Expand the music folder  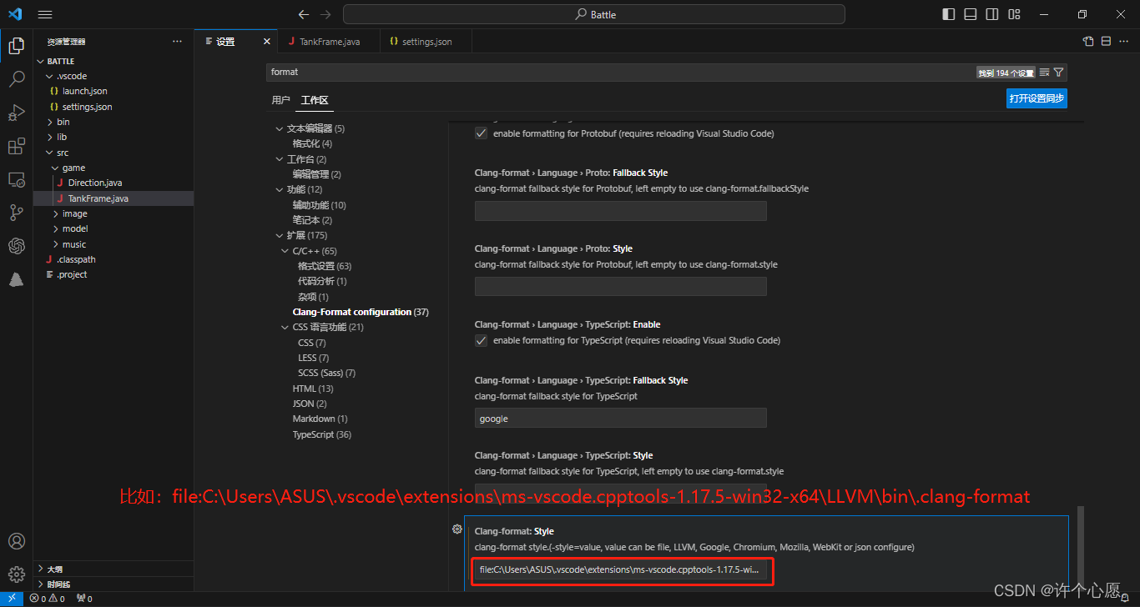55,244
